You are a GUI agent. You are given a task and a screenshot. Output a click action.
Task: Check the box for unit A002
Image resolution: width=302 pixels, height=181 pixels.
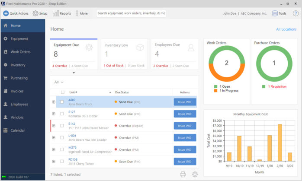click(x=62, y=102)
